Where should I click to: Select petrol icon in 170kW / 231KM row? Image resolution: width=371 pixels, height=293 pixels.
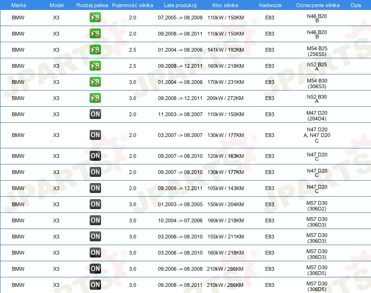click(95, 82)
